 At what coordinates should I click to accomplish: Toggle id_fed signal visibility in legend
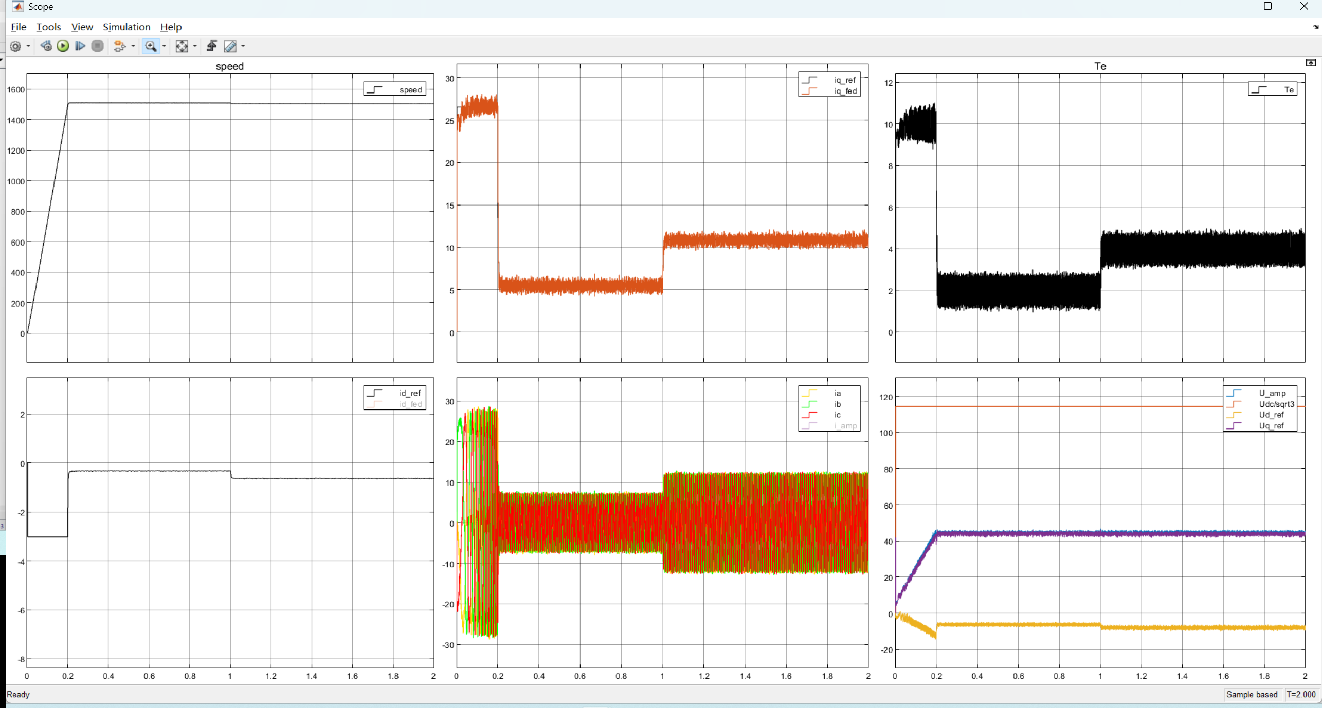pos(410,404)
